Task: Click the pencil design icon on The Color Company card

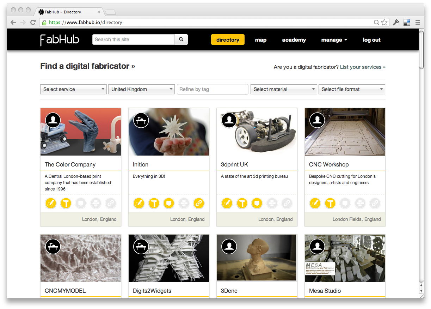Action: (51, 203)
